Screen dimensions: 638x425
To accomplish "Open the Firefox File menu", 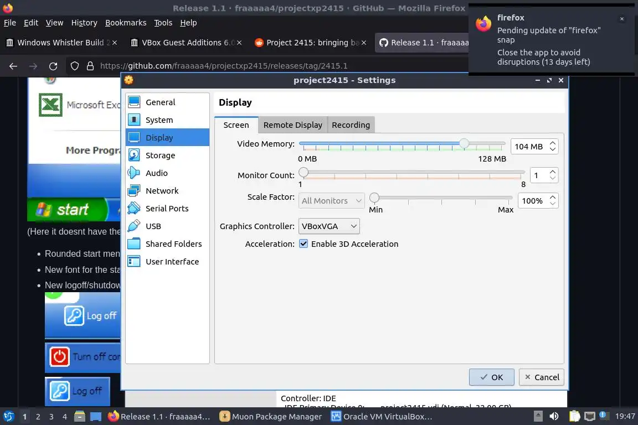I will coord(10,23).
